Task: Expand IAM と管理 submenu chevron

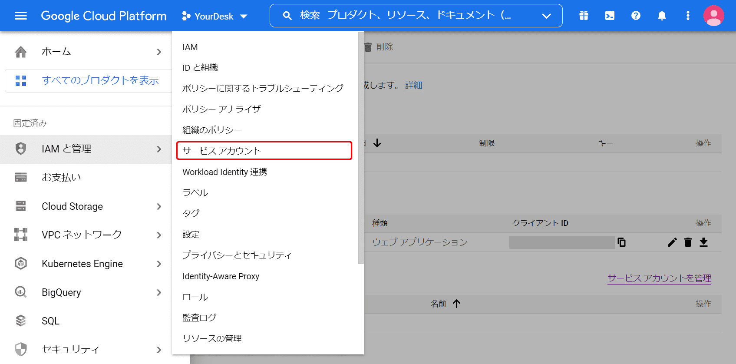Action: click(159, 149)
